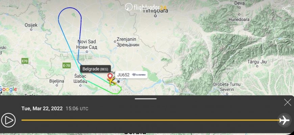Click the panel drag handle bar

146,99
